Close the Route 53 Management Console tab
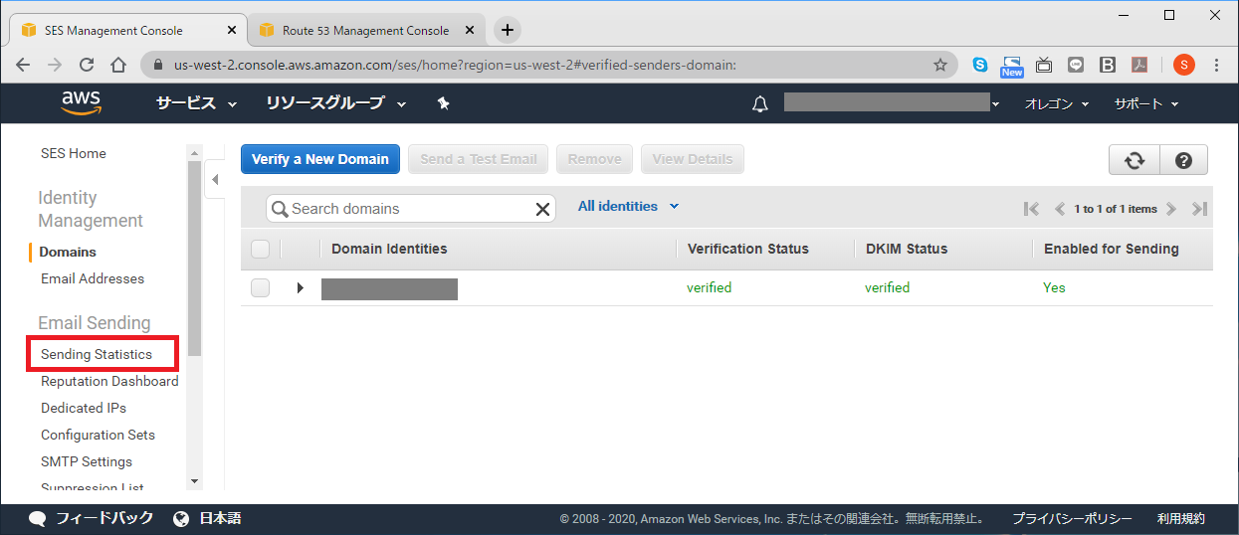 pyautogui.click(x=470, y=31)
